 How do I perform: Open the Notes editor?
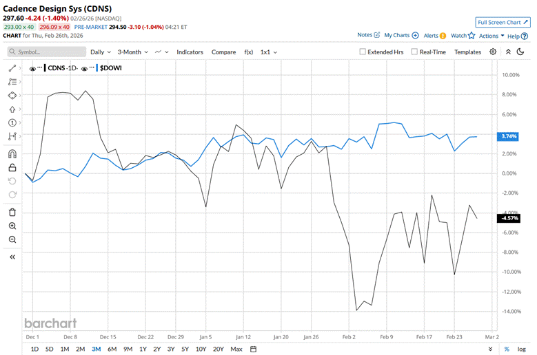click(x=369, y=35)
